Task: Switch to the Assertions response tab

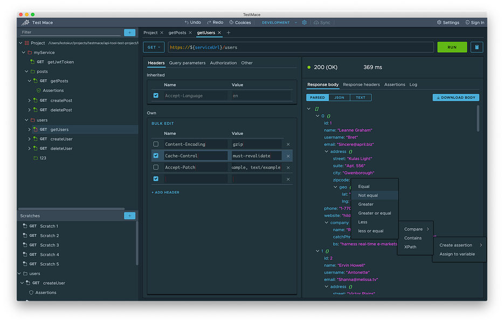Action: 395,85
